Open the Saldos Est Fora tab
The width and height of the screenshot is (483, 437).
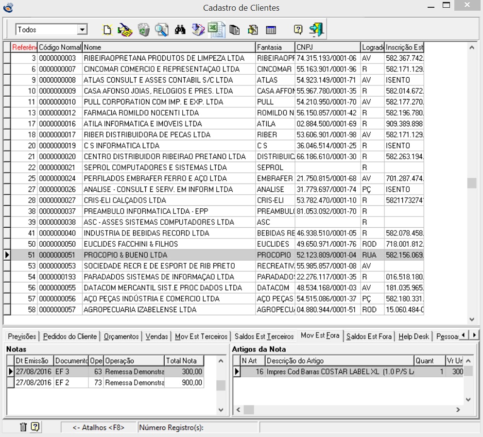tap(369, 336)
